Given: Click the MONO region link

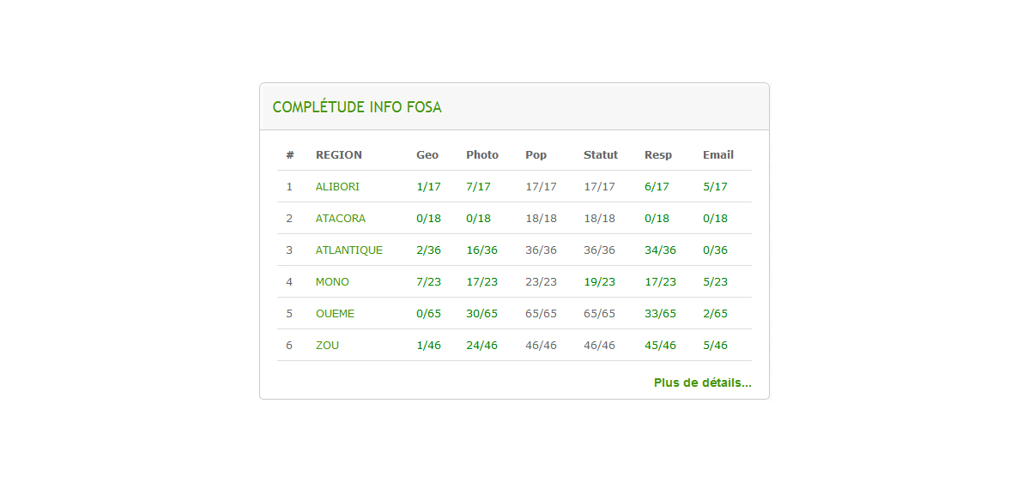Looking at the screenshot, I should click(x=332, y=282).
